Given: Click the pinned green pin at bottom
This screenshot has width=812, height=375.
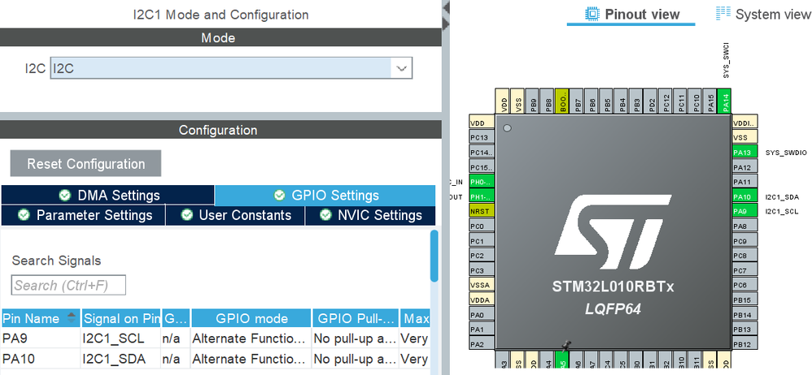Looking at the screenshot, I should [x=562, y=361].
